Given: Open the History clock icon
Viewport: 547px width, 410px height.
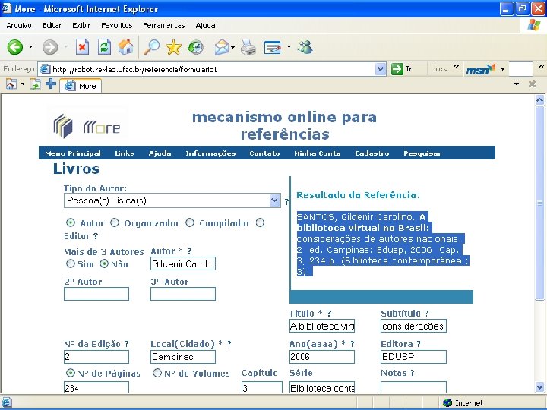Looking at the screenshot, I should coord(195,47).
